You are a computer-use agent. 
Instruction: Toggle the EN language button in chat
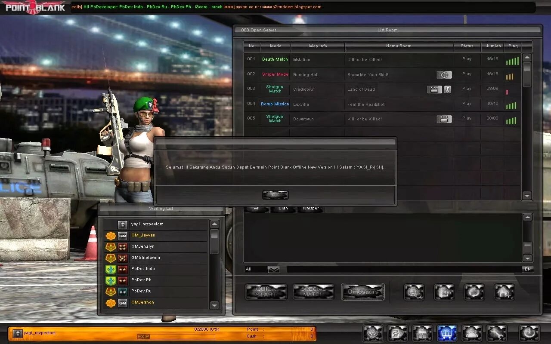[528, 269]
